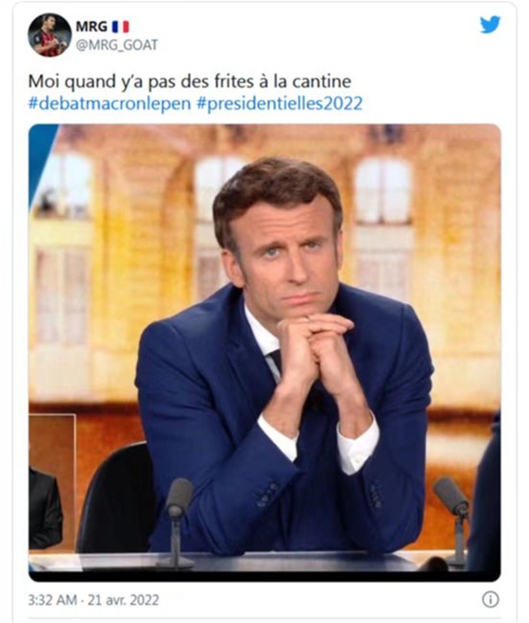Open the #presidentielles2022 hashtag

pyautogui.click(x=279, y=103)
